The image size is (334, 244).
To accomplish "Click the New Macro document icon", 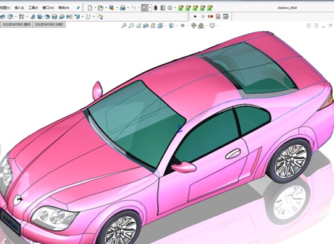I will point(218,17).
